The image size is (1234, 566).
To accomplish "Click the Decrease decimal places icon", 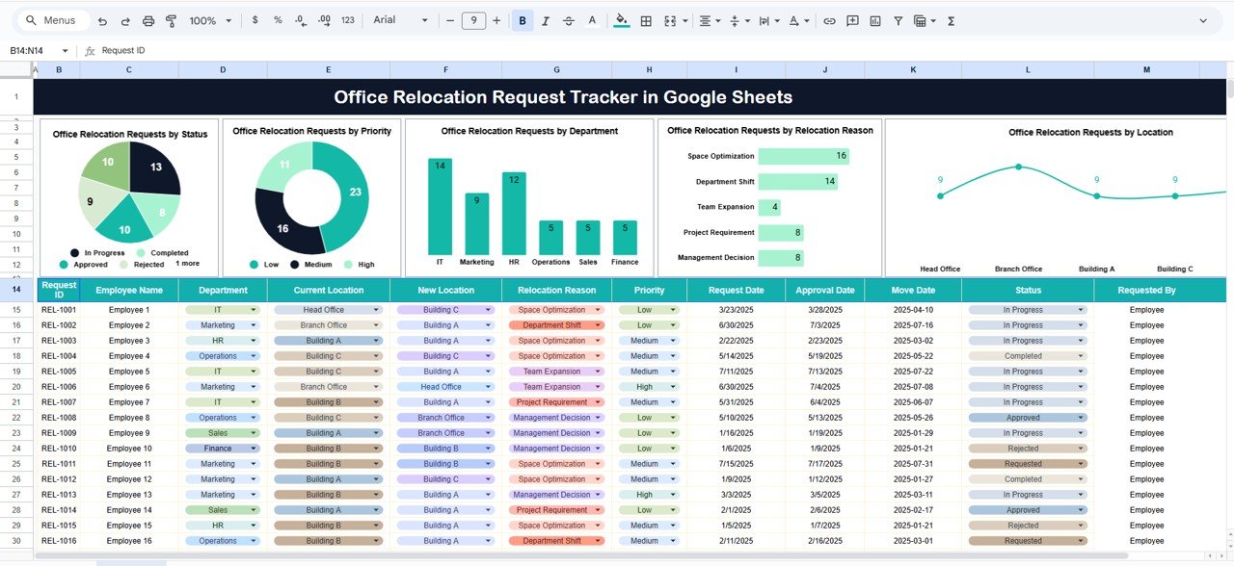I will [x=302, y=19].
